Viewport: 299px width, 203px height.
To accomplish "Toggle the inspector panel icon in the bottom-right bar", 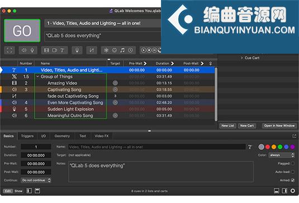I will pos(276,191).
